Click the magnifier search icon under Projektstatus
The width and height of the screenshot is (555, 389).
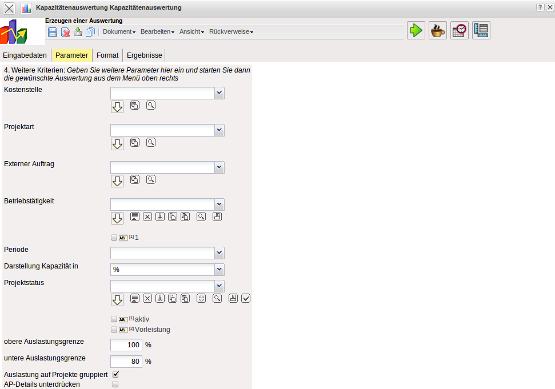pyautogui.click(x=217, y=298)
